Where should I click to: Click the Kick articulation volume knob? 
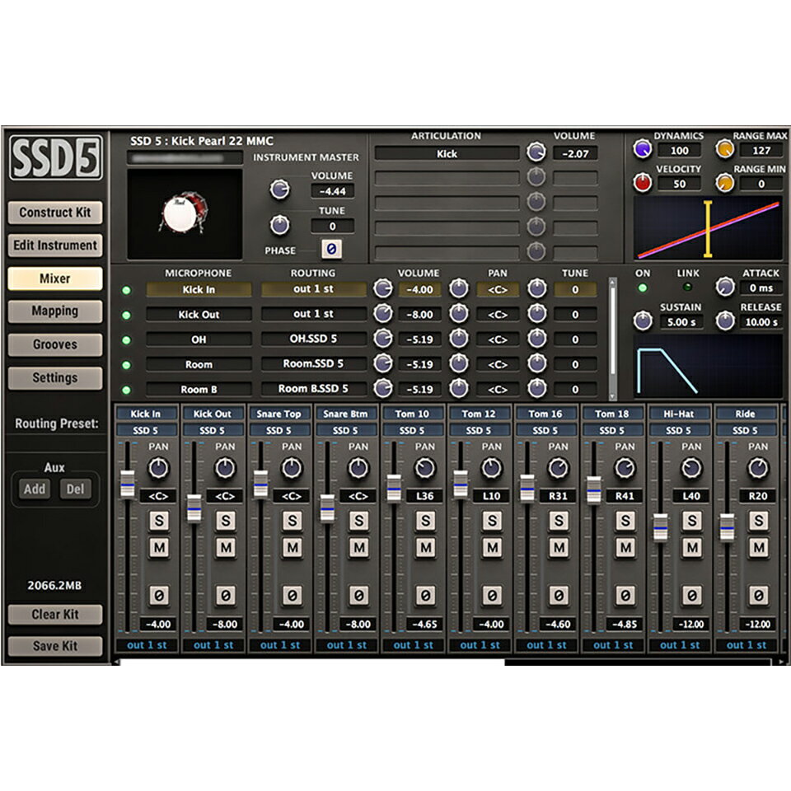536,152
